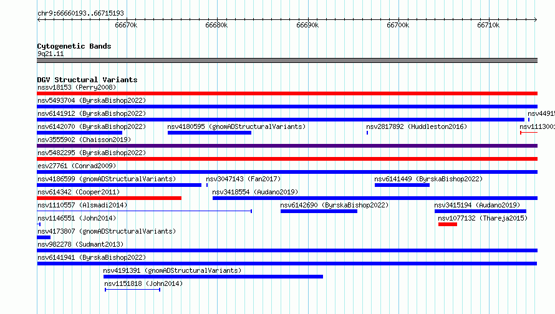555x314 pixels.
Task: Click the esv27761 blue variant bar
Action: pos(287,172)
